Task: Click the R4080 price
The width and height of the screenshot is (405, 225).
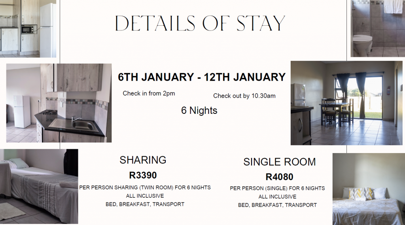Action: (280, 177)
